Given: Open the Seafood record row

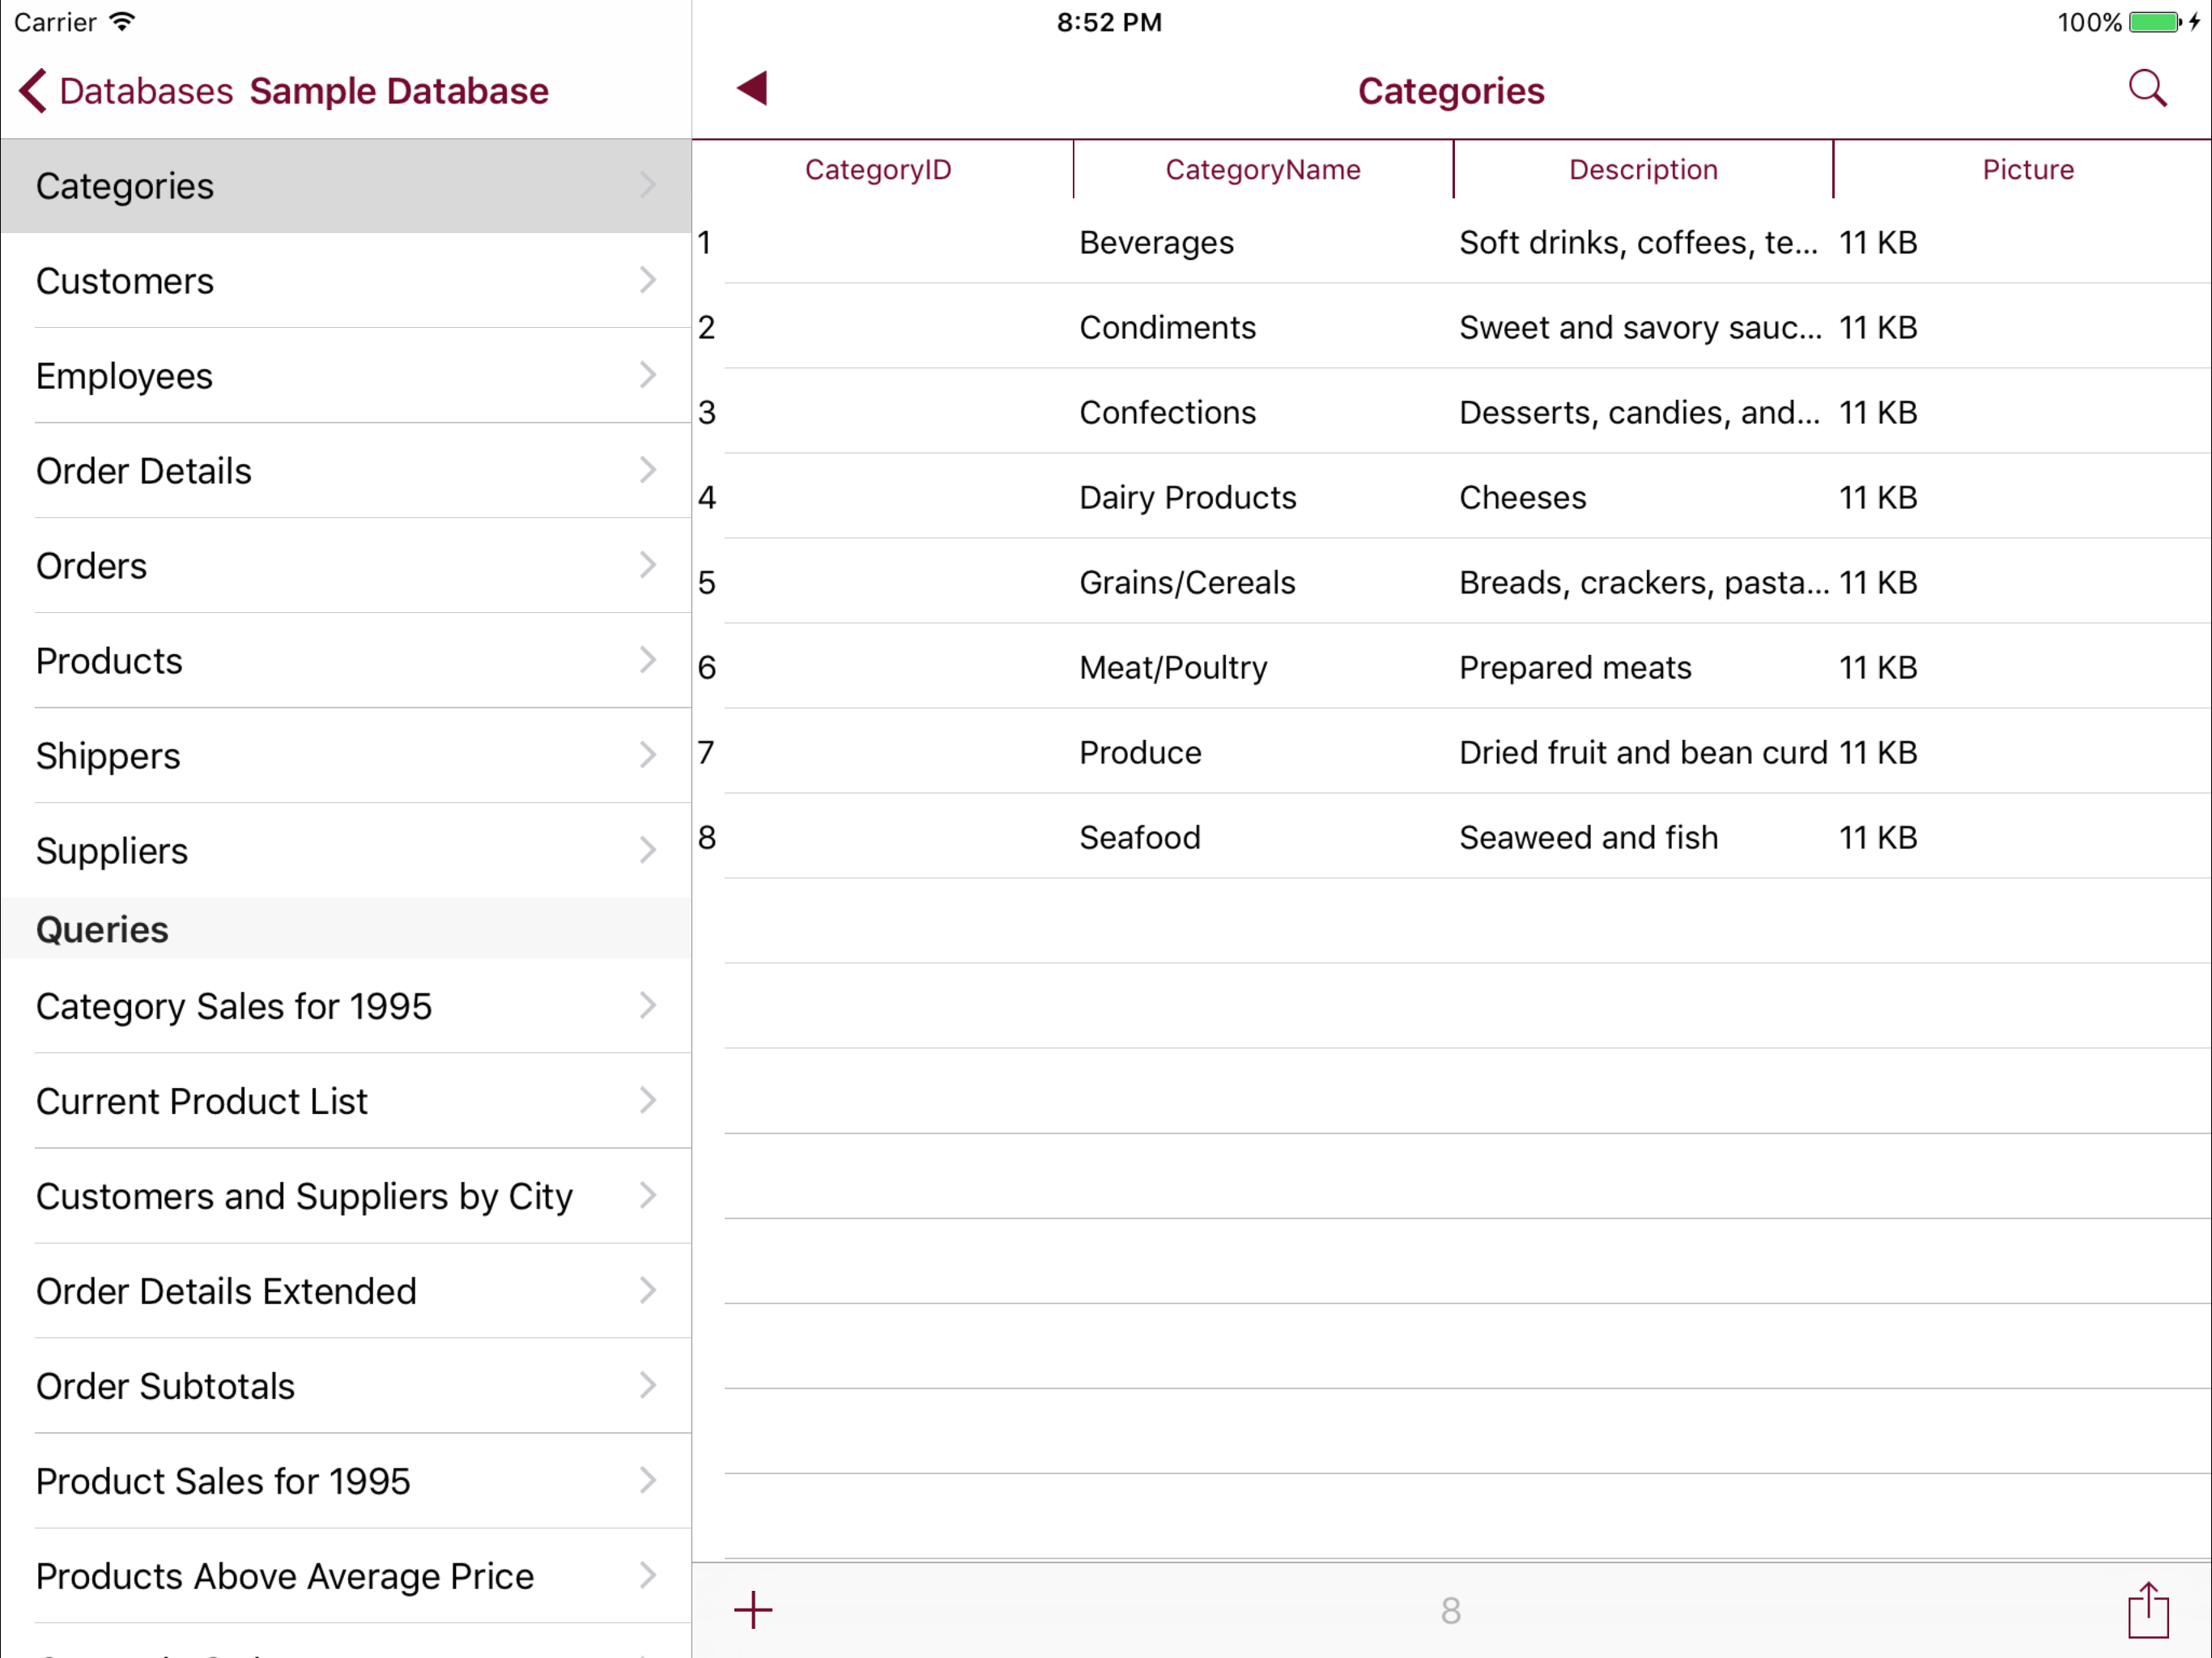Looking at the screenshot, I should 1139,837.
